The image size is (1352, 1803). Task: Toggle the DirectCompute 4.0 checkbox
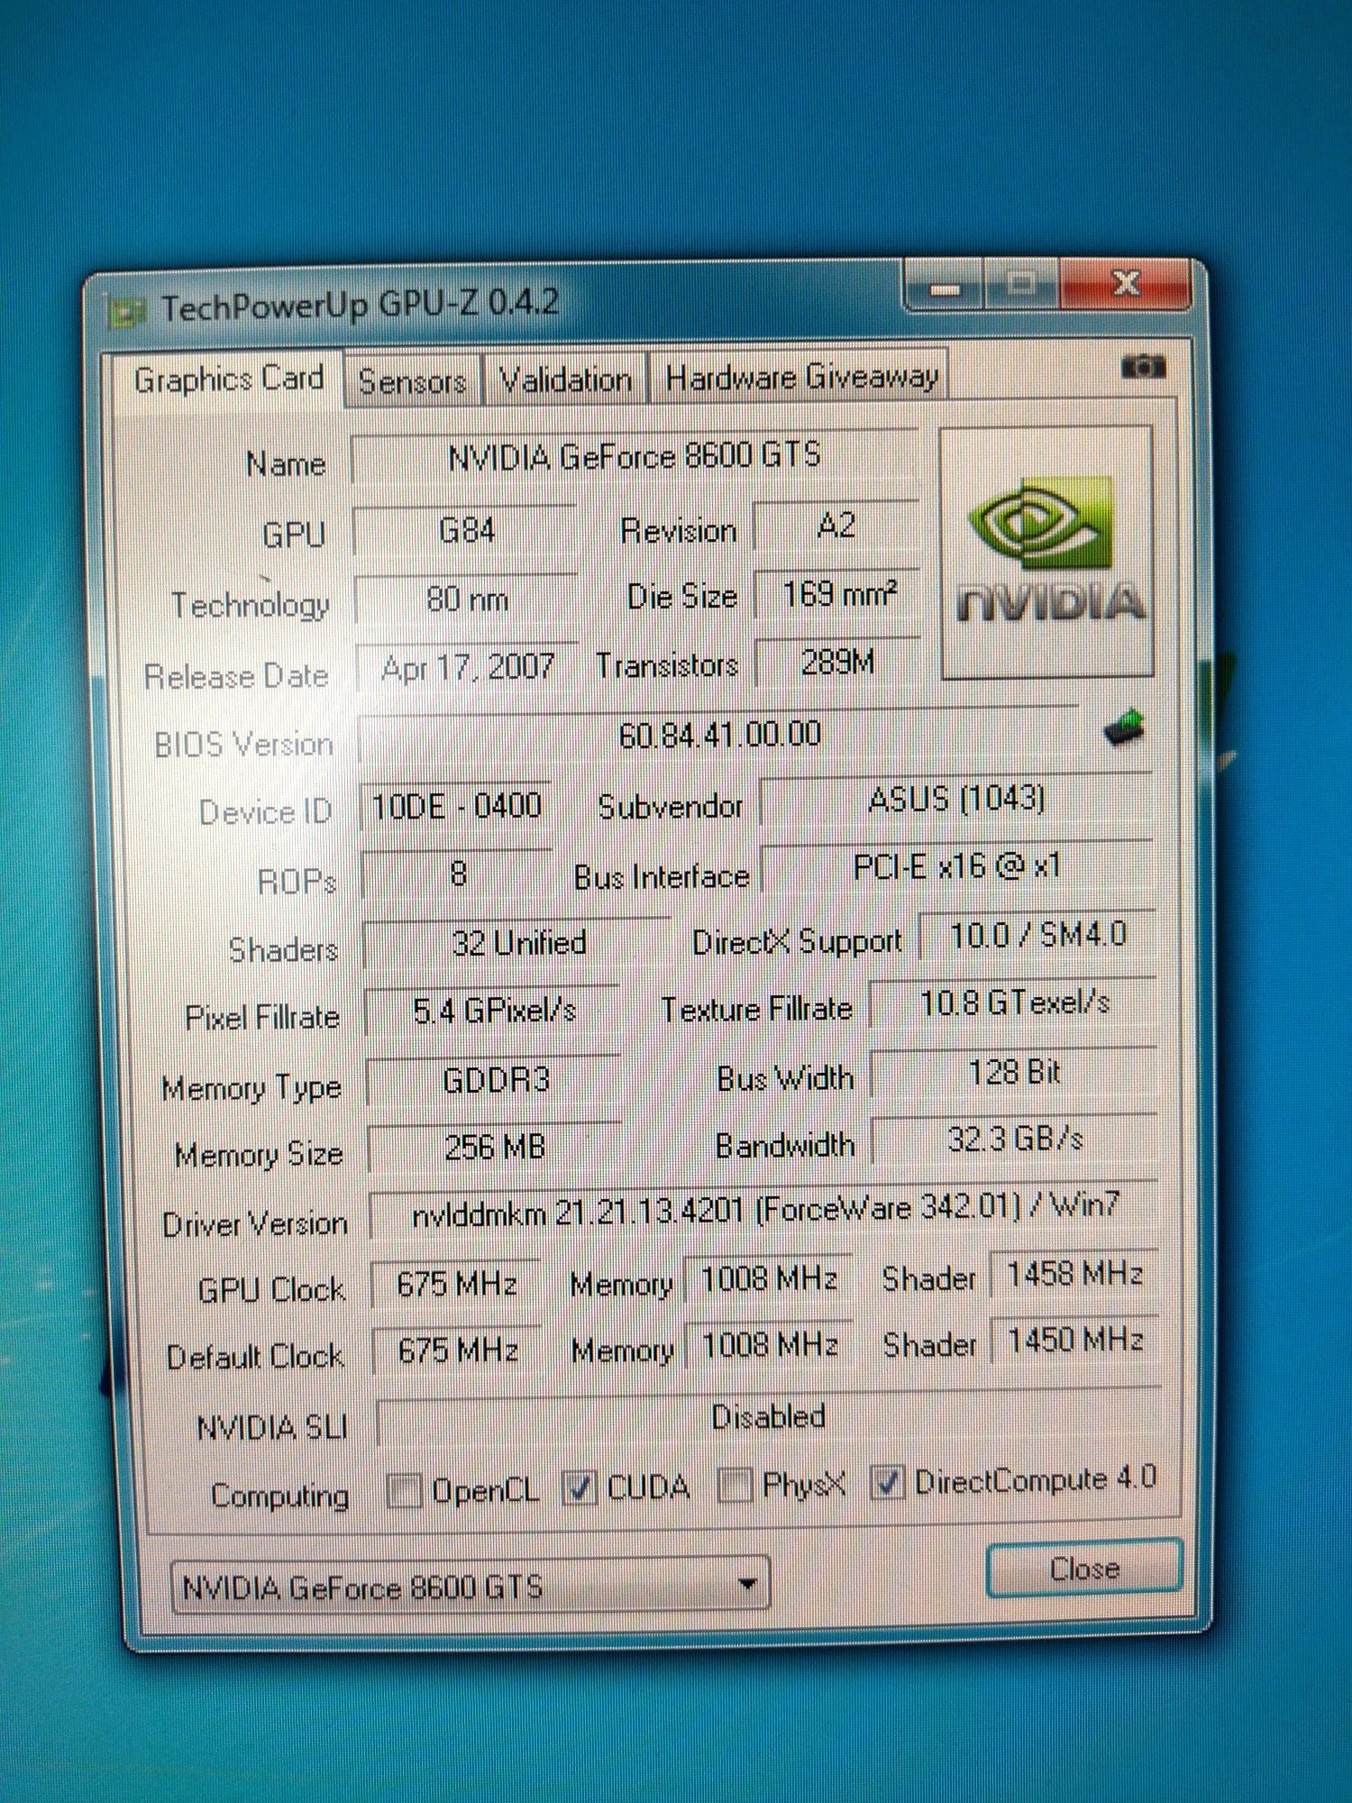click(x=887, y=1482)
